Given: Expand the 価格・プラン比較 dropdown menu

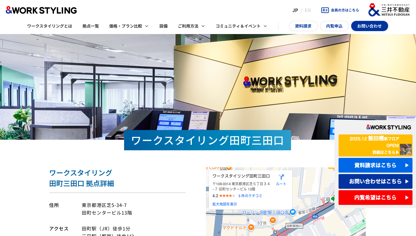Looking at the screenshot, I should click(x=129, y=26).
